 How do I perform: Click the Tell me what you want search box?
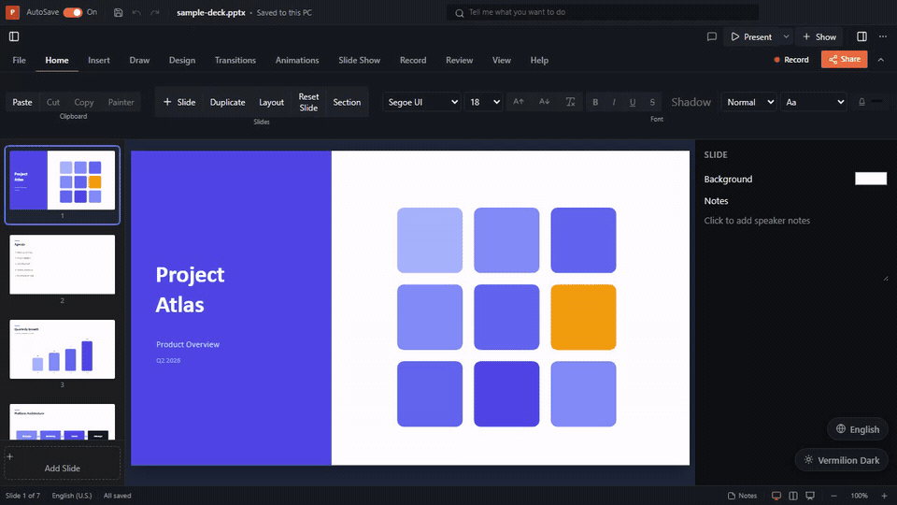pyautogui.click(x=603, y=12)
